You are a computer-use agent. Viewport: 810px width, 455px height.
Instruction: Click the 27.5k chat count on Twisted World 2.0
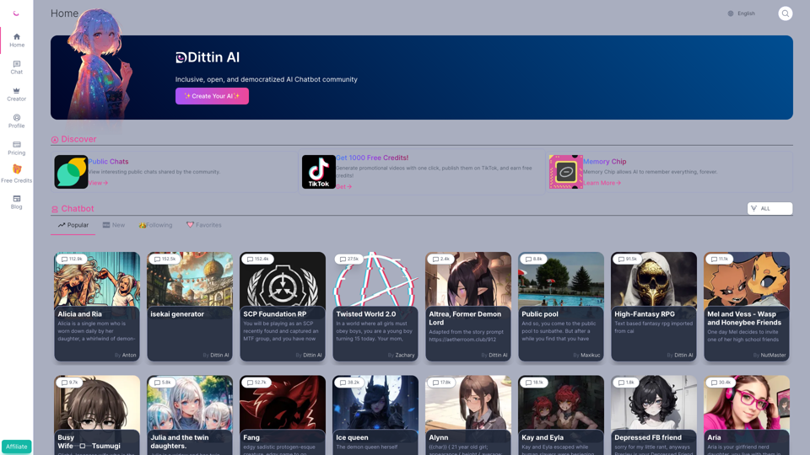pyautogui.click(x=348, y=259)
